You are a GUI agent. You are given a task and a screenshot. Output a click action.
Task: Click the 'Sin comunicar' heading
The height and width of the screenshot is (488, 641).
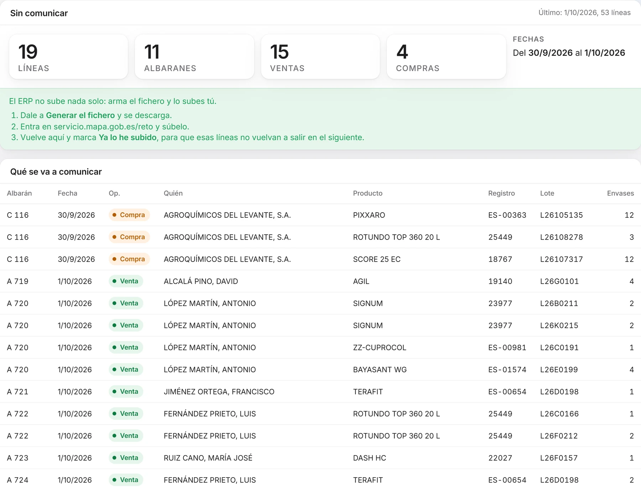click(x=39, y=13)
